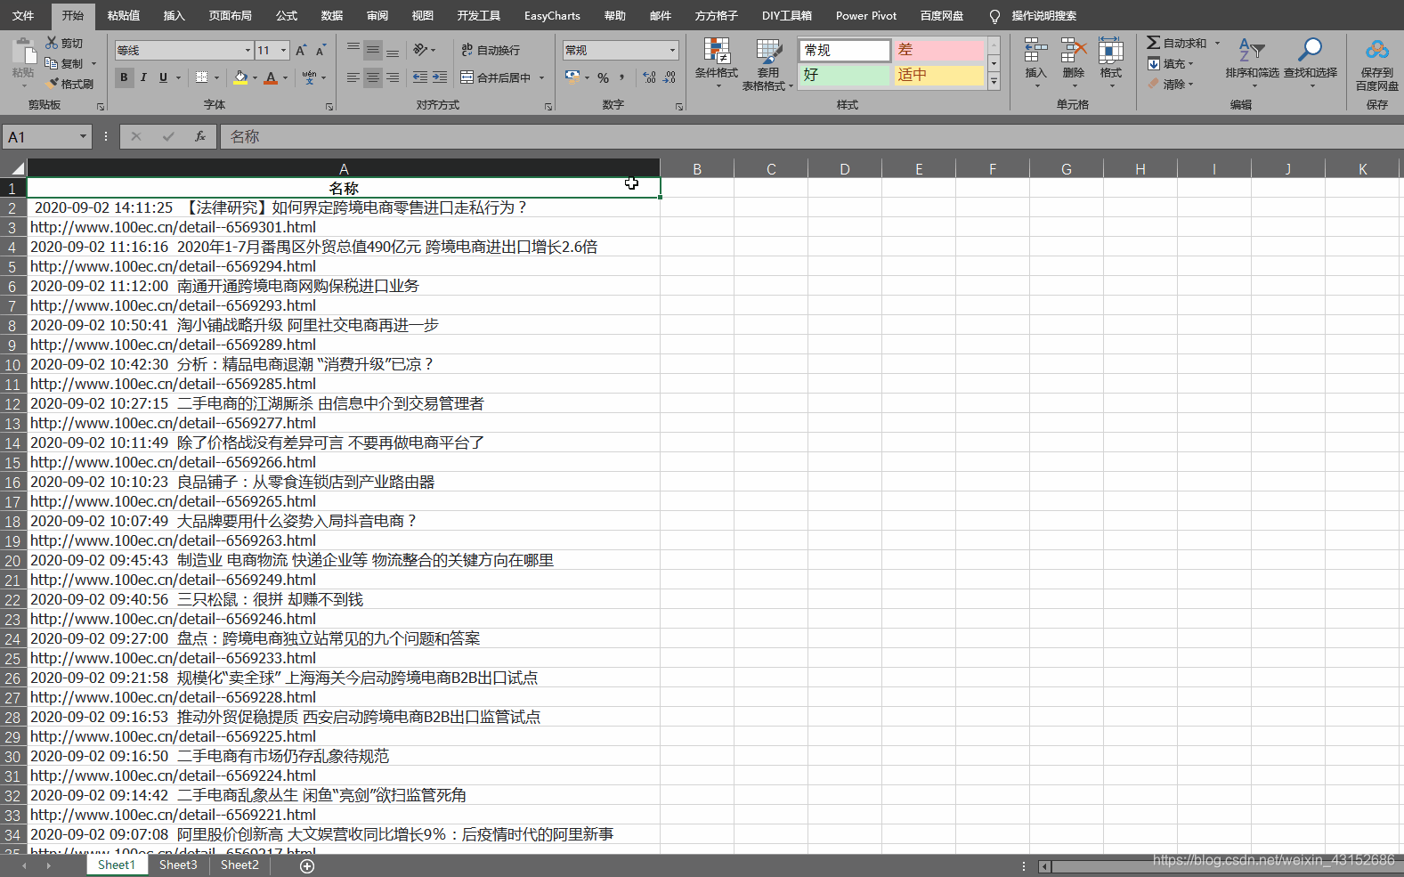Open the font size dropdown
Image resolution: width=1404 pixels, height=877 pixels.
[x=283, y=50]
